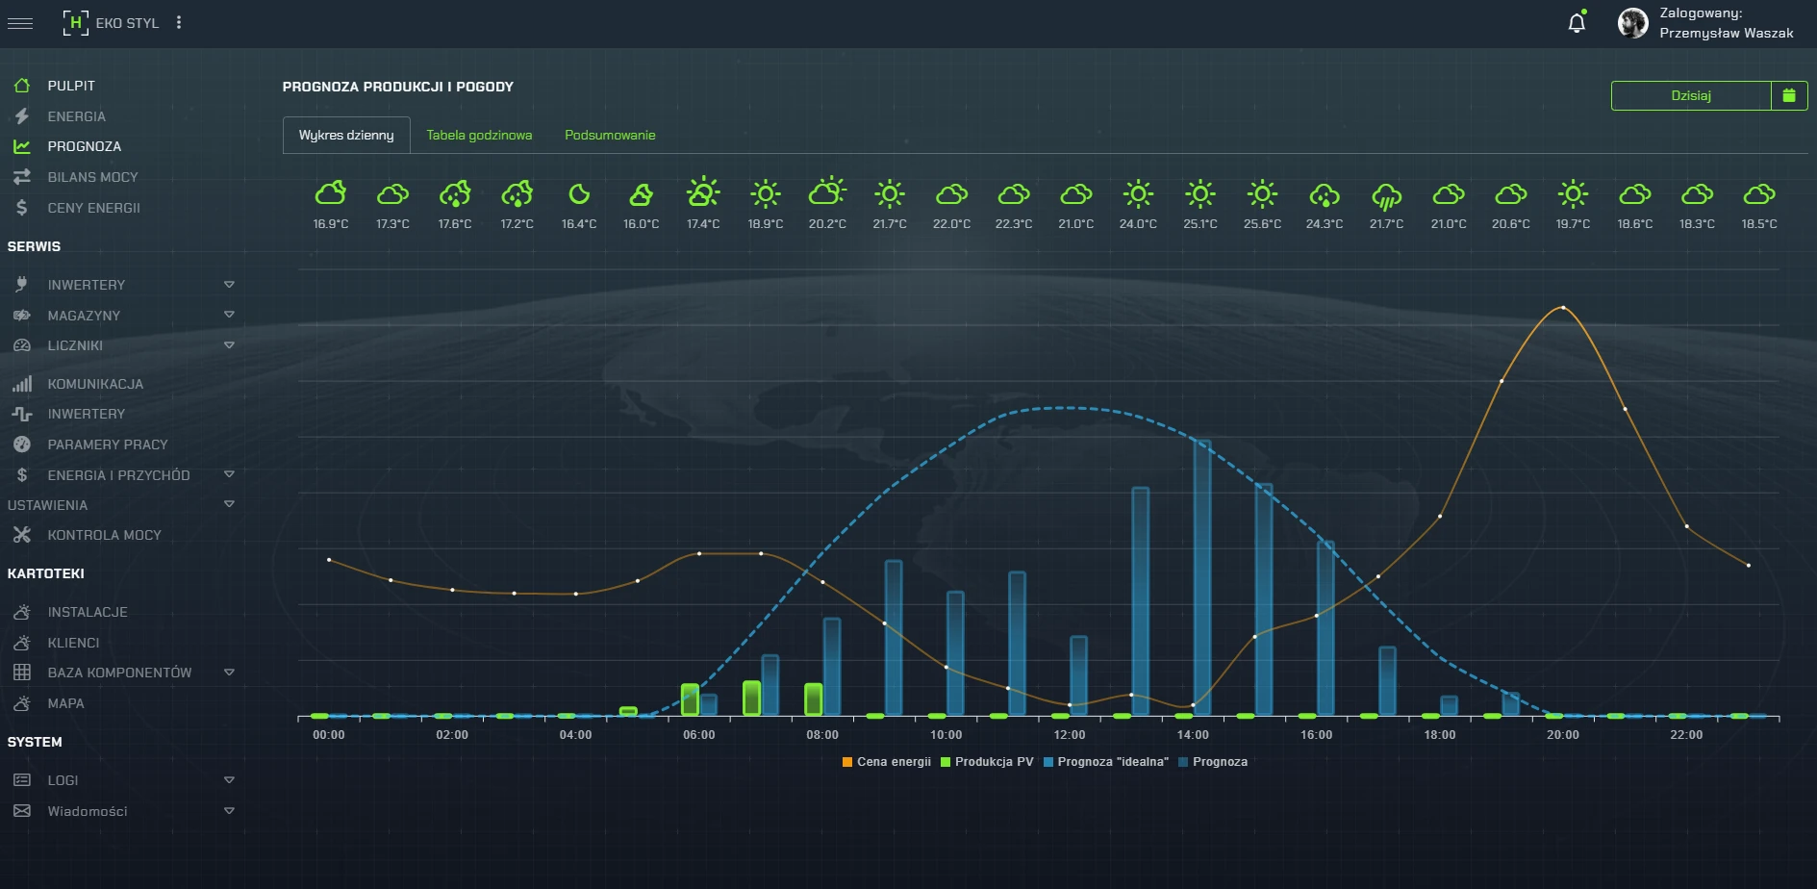
Task: Toggle the Prognoza legend series
Action: [x=1212, y=762]
